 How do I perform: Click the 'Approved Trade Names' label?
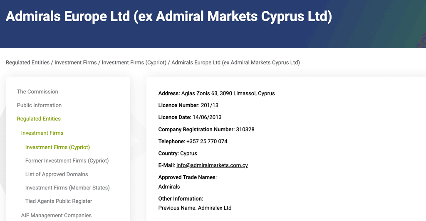[x=188, y=177]
